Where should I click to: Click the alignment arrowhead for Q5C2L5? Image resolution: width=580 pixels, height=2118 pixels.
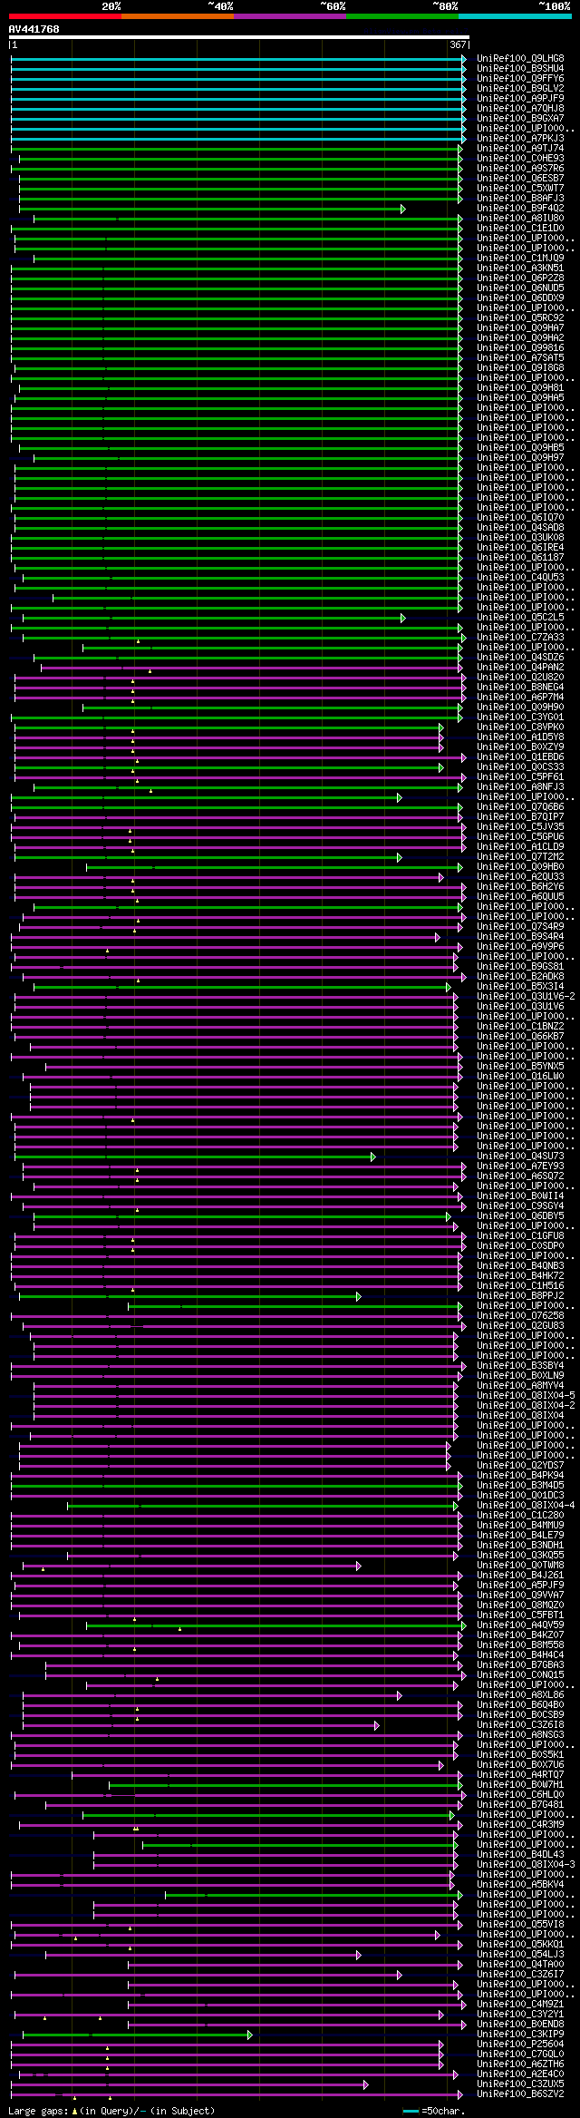point(402,618)
